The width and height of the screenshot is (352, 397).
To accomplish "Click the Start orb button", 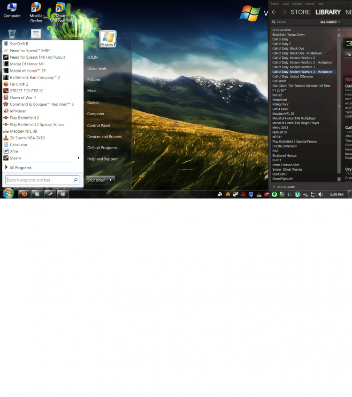I will coord(8,194).
